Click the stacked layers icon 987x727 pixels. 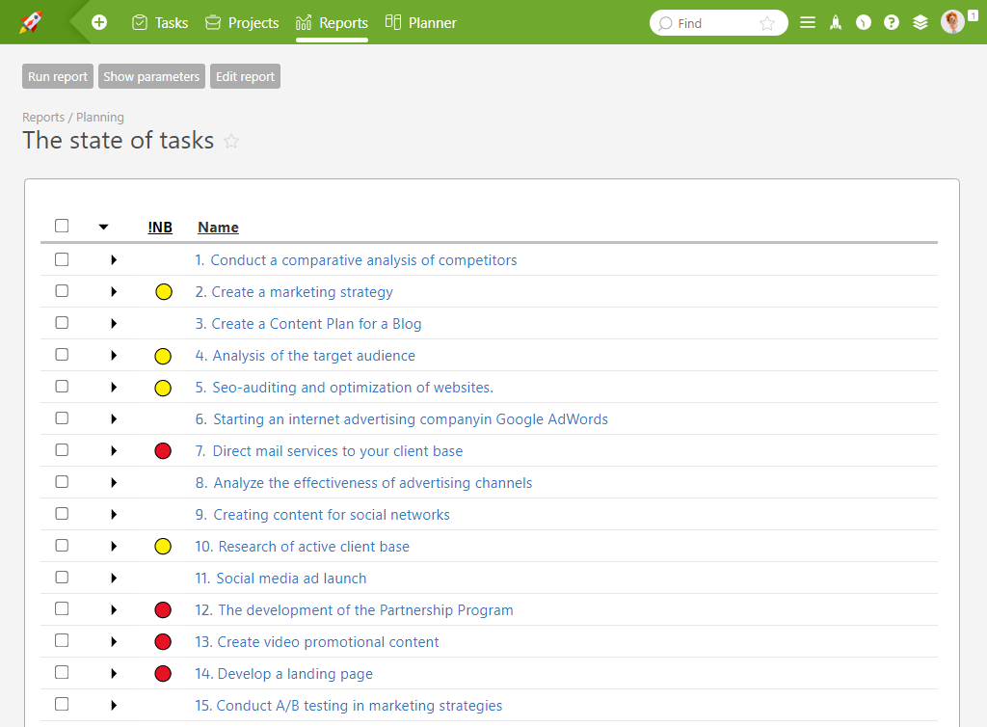pos(920,23)
